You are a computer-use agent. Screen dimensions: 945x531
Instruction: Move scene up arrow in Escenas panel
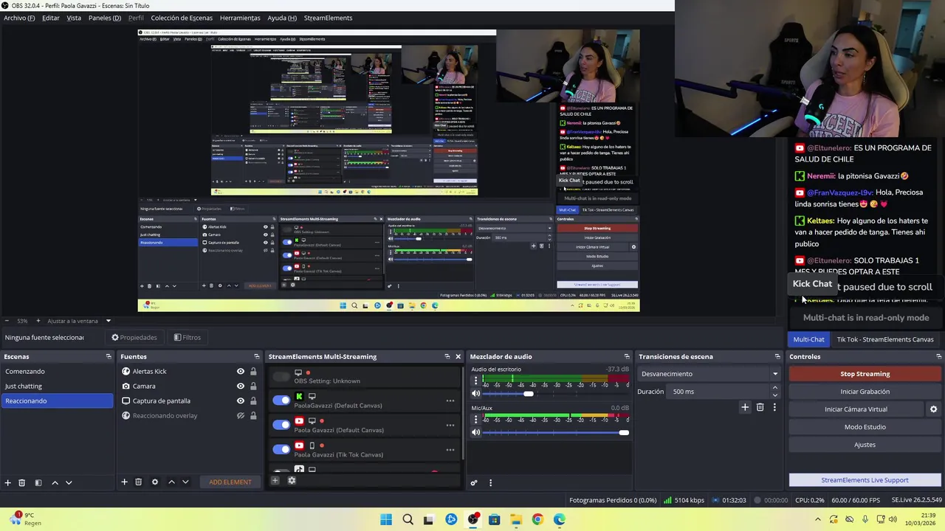55,482
